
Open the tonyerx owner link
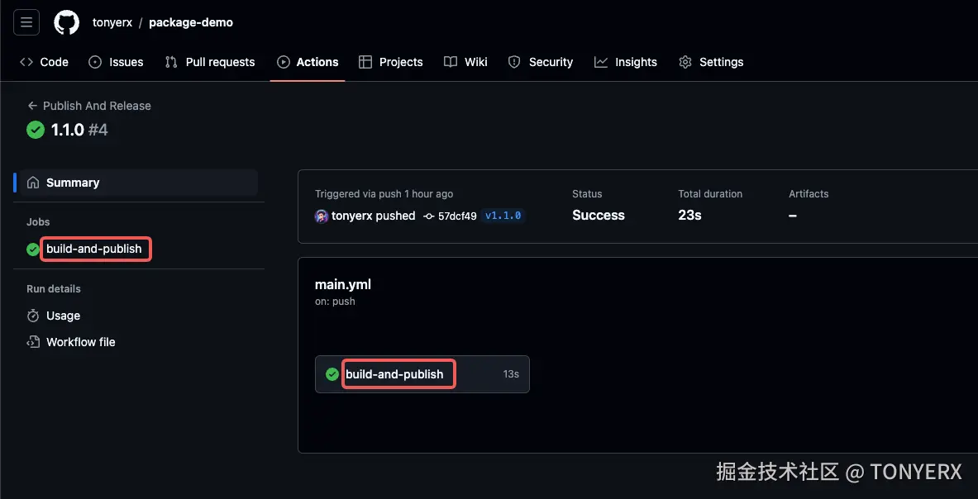(x=112, y=22)
